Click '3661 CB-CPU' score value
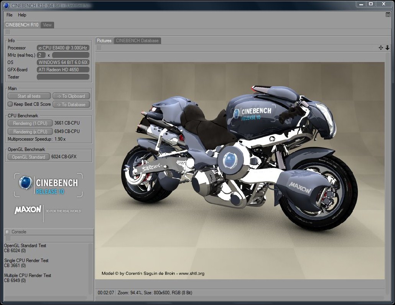Image resolution: width=395 pixels, height=305 pixels. pos(67,123)
